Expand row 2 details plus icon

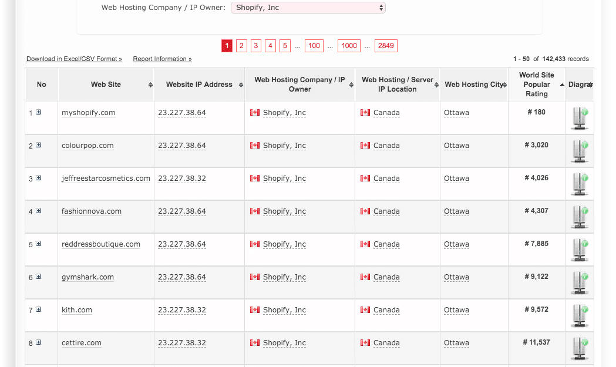click(x=39, y=145)
